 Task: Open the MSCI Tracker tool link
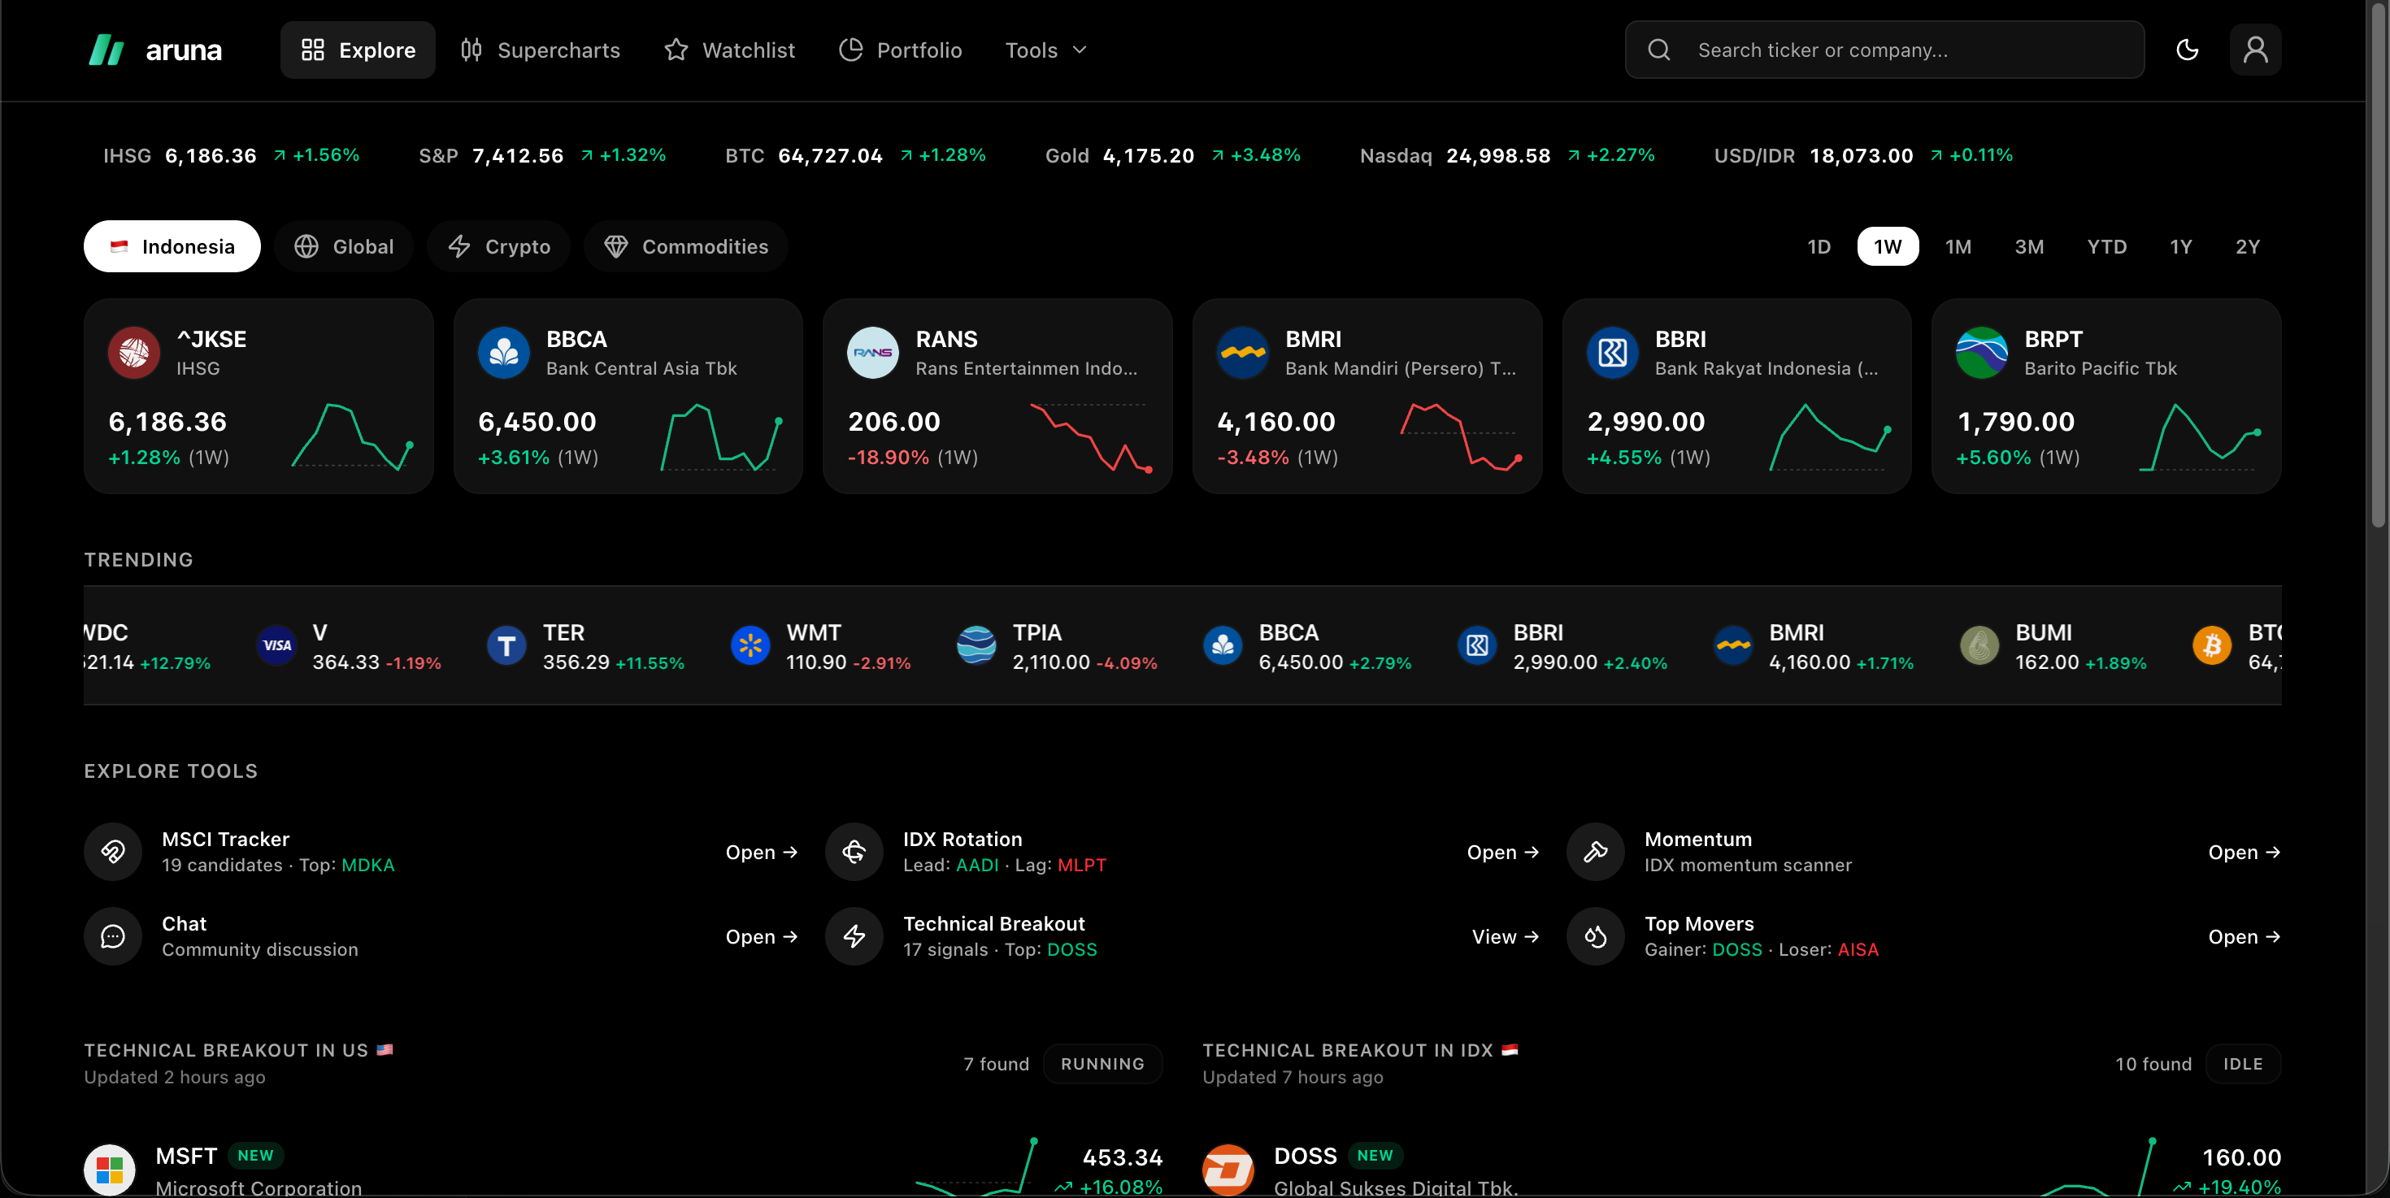[761, 852]
